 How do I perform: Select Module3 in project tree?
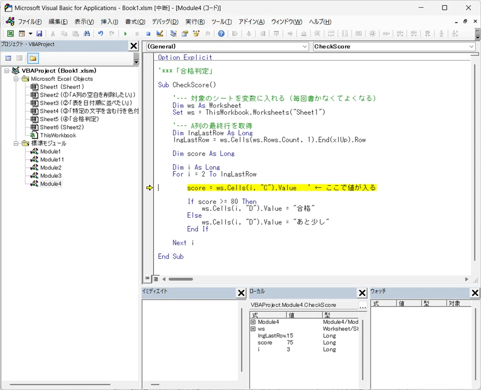[51, 175]
